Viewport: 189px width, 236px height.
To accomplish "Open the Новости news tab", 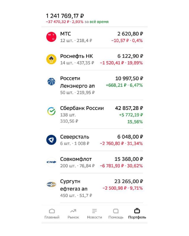I will click(94, 214).
